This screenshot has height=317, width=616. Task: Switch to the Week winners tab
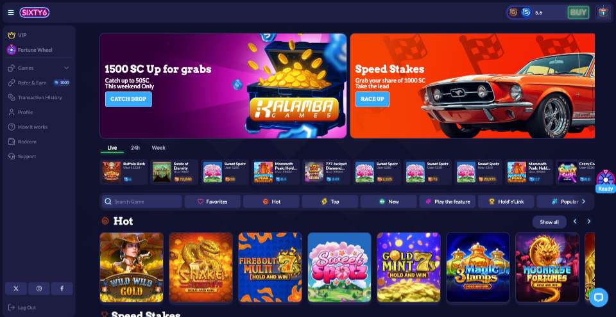tap(158, 148)
